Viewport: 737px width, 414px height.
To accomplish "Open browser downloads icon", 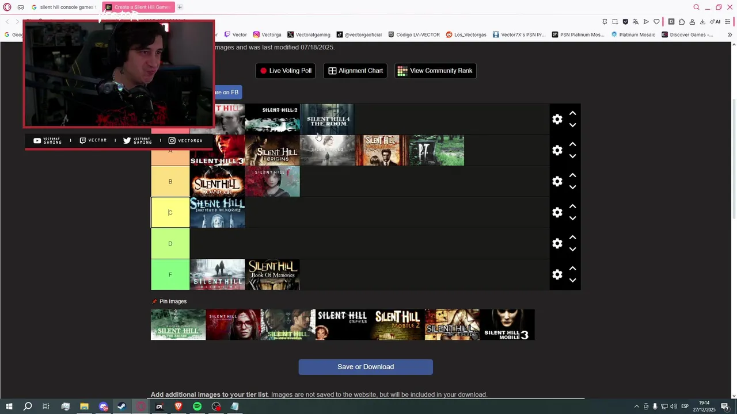I will pyautogui.click(x=702, y=22).
